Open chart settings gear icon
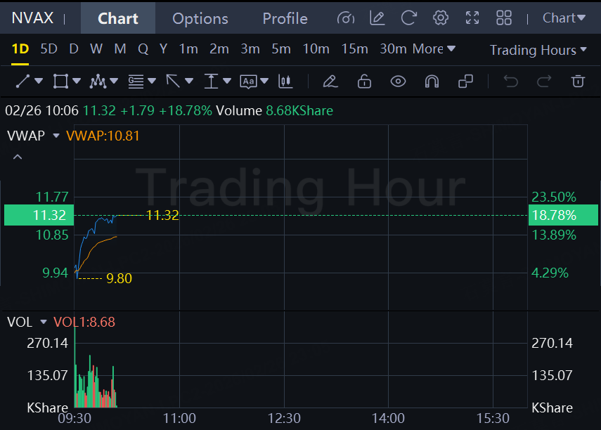The image size is (601, 430). pyautogui.click(x=441, y=18)
